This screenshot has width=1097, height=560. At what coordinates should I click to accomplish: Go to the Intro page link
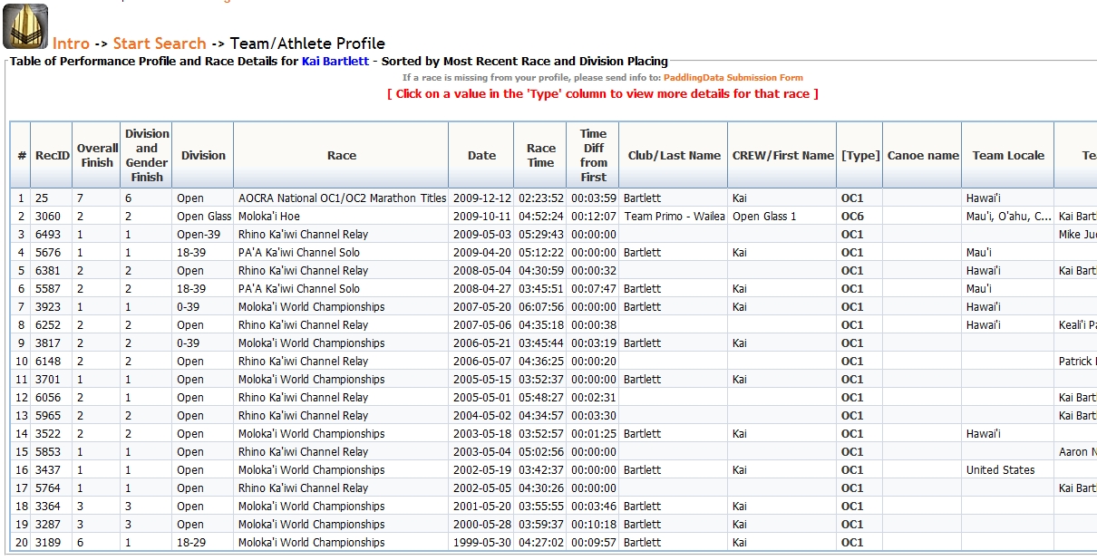point(71,43)
